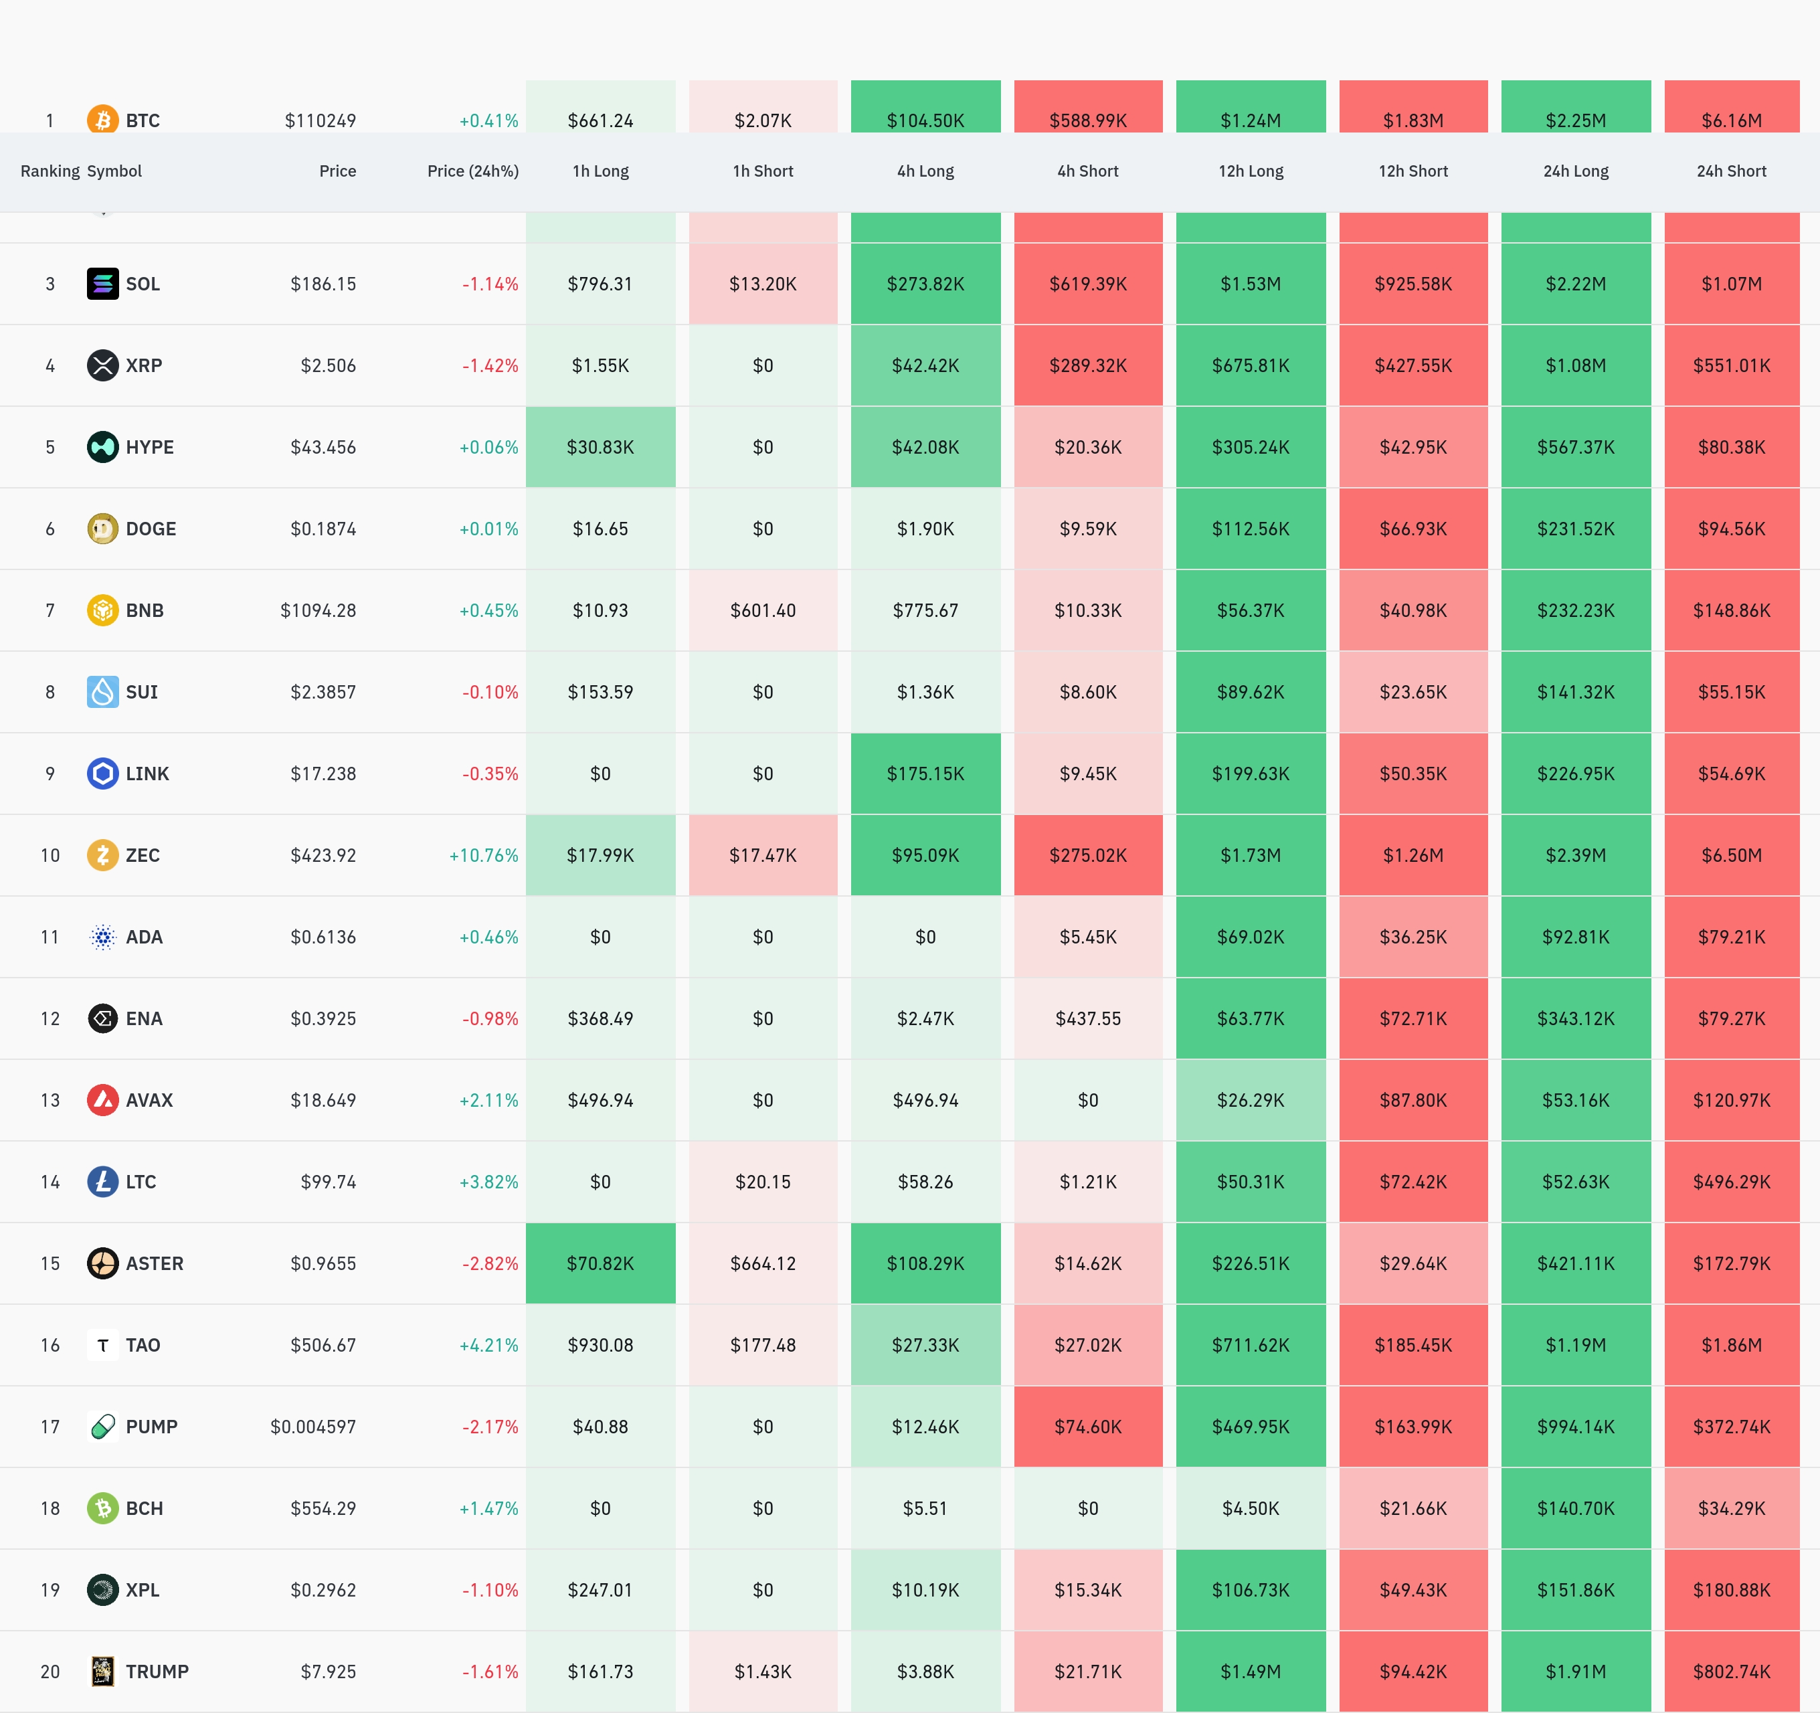Click the Ranking column header
The image size is (1820, 1713).
coord(50,171)
